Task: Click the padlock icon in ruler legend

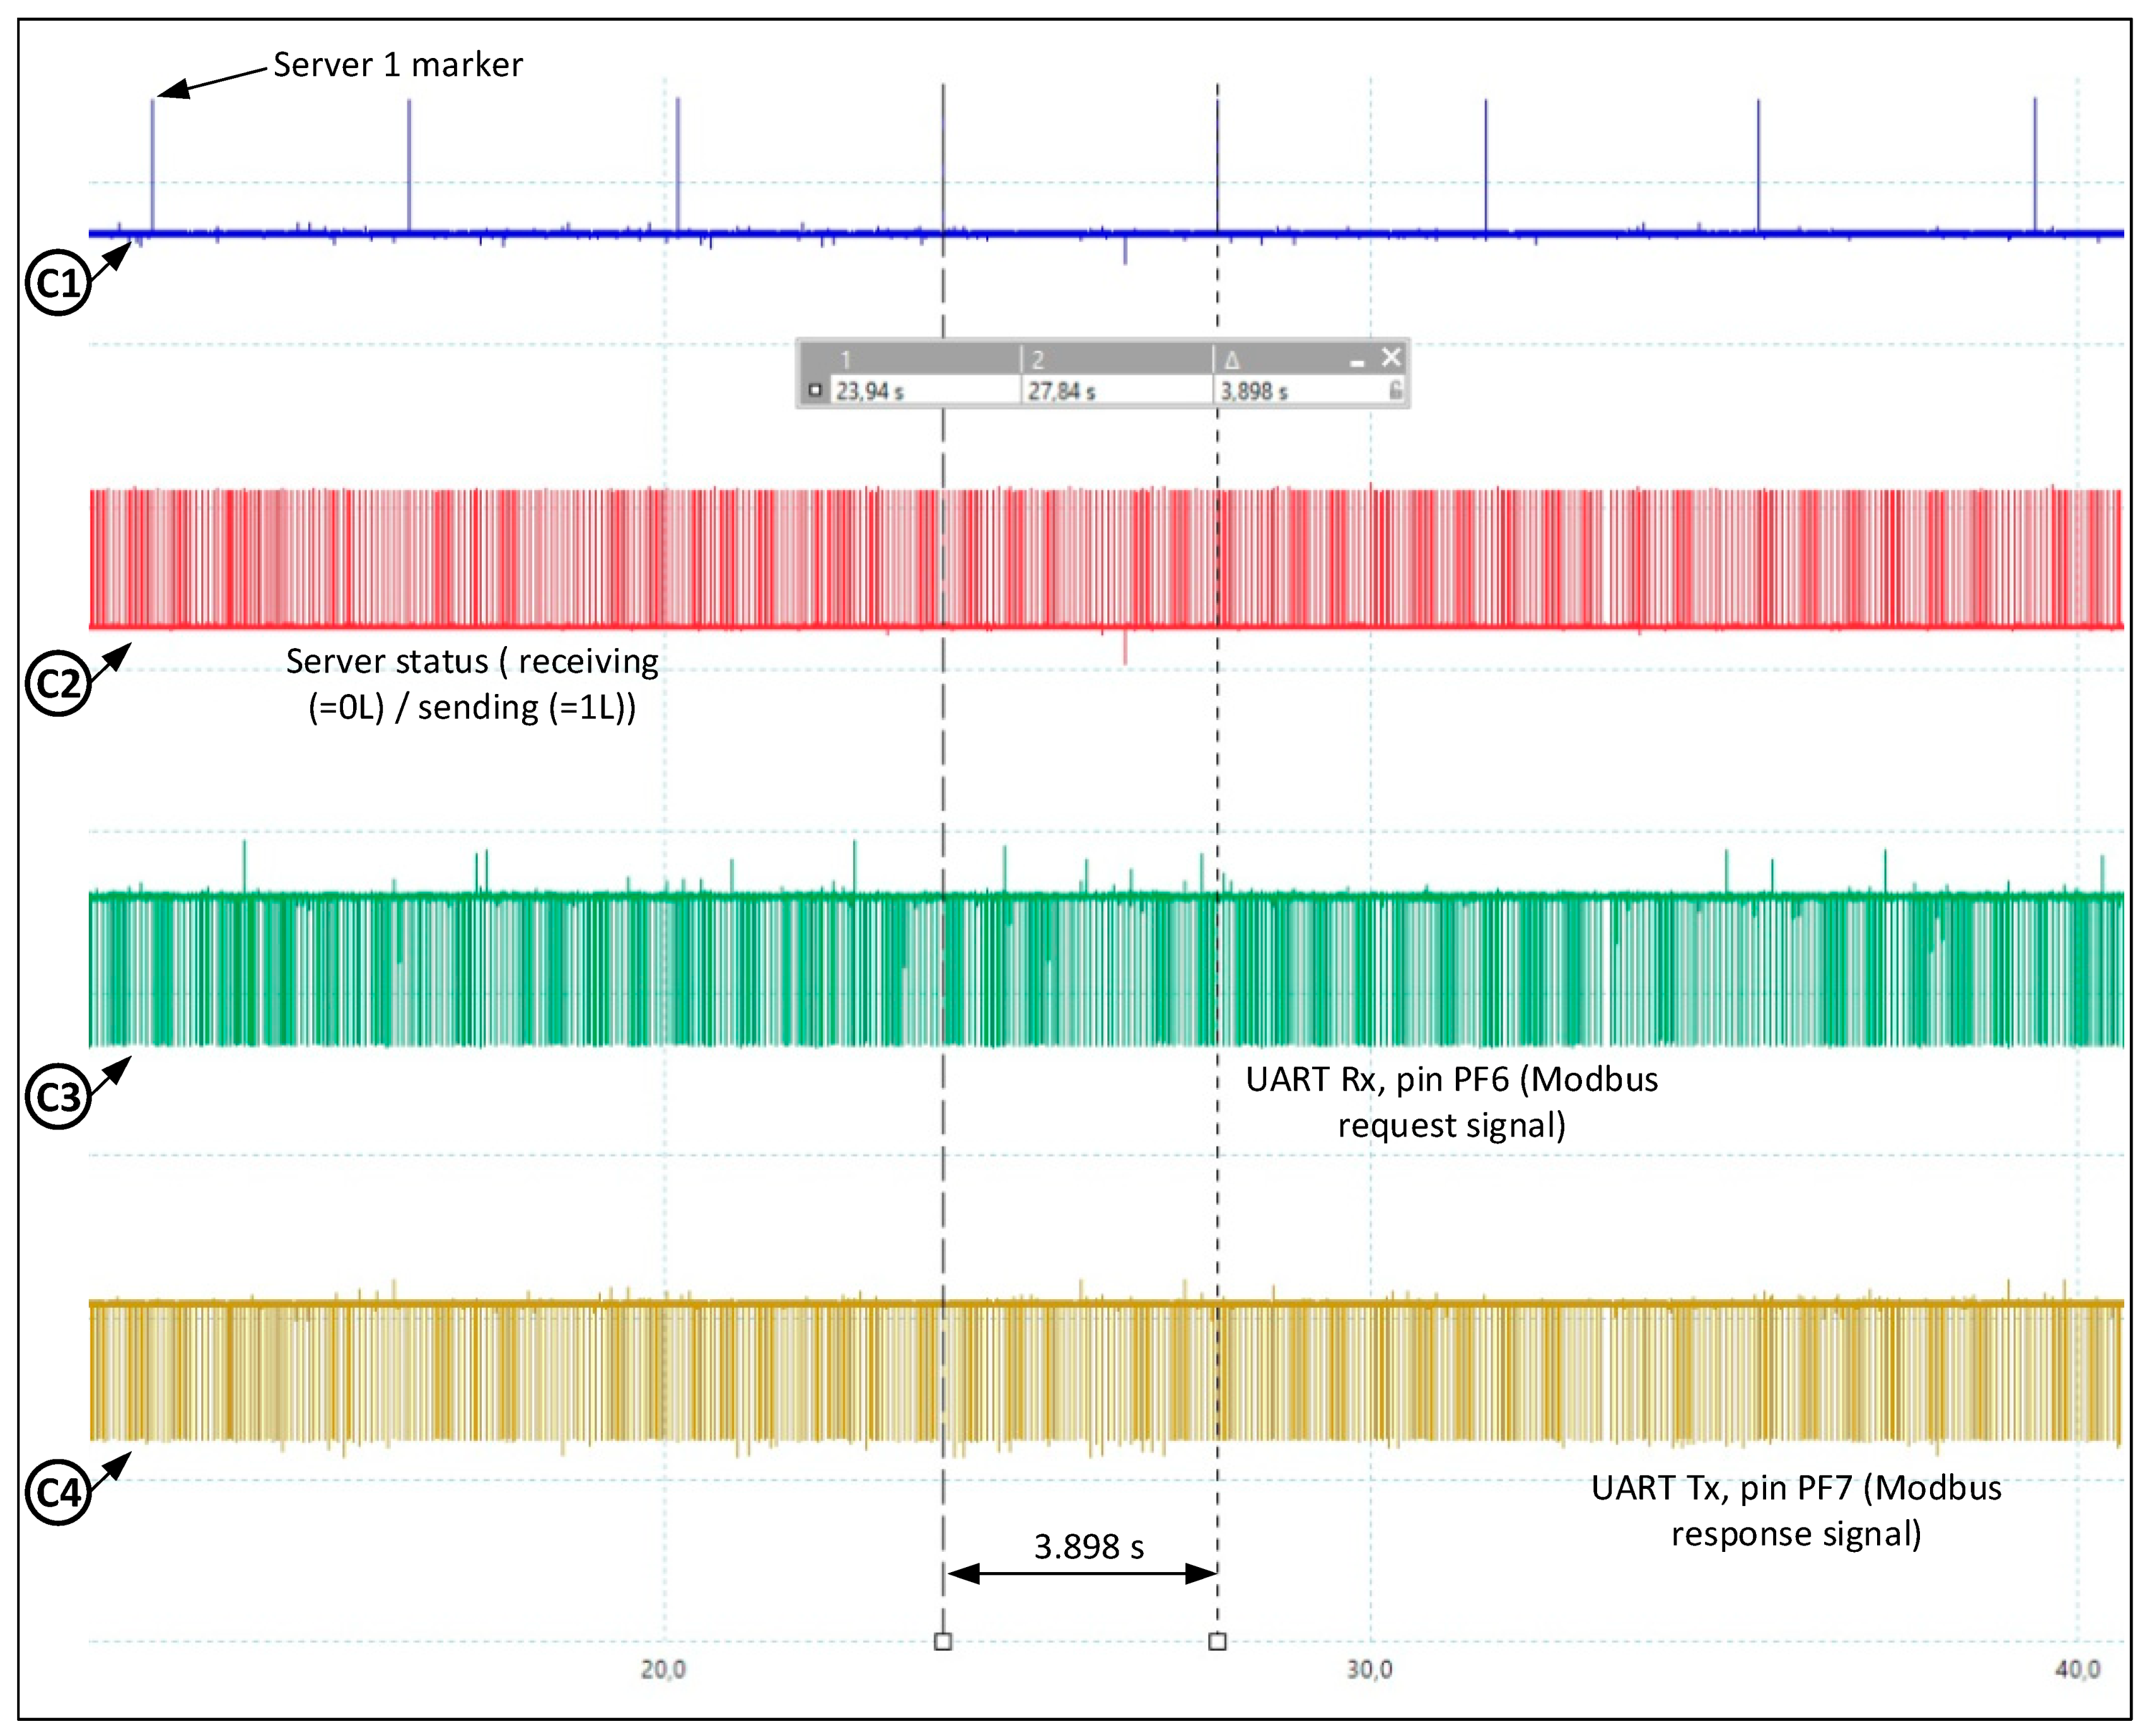Action: coord(1395,390)
